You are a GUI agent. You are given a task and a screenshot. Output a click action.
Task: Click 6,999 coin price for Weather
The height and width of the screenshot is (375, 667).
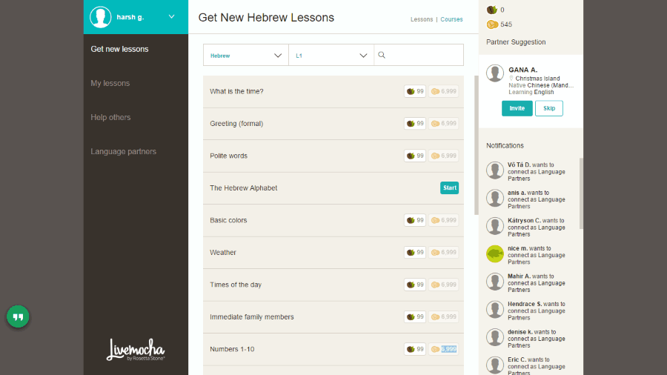(x=443, y=253)
